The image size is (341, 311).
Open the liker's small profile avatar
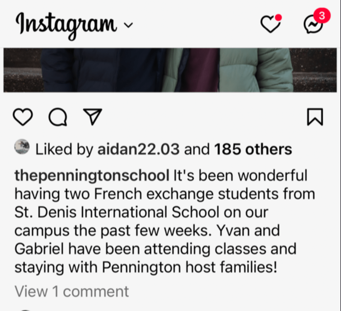coord(22,147)
